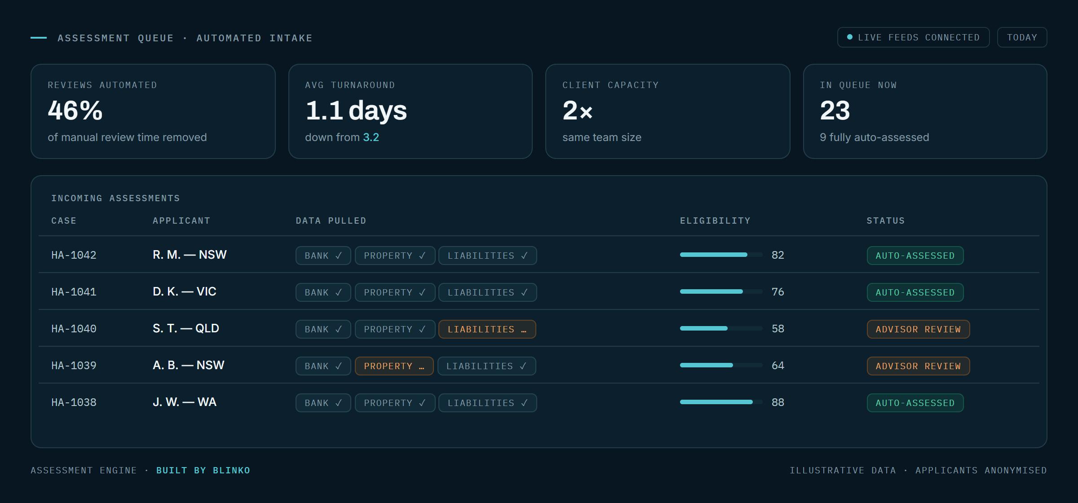1078x503 pixels.
Task: Click the AUTO-ASSESSED status badge for HA-1042
Action: (x=915, y=256)
